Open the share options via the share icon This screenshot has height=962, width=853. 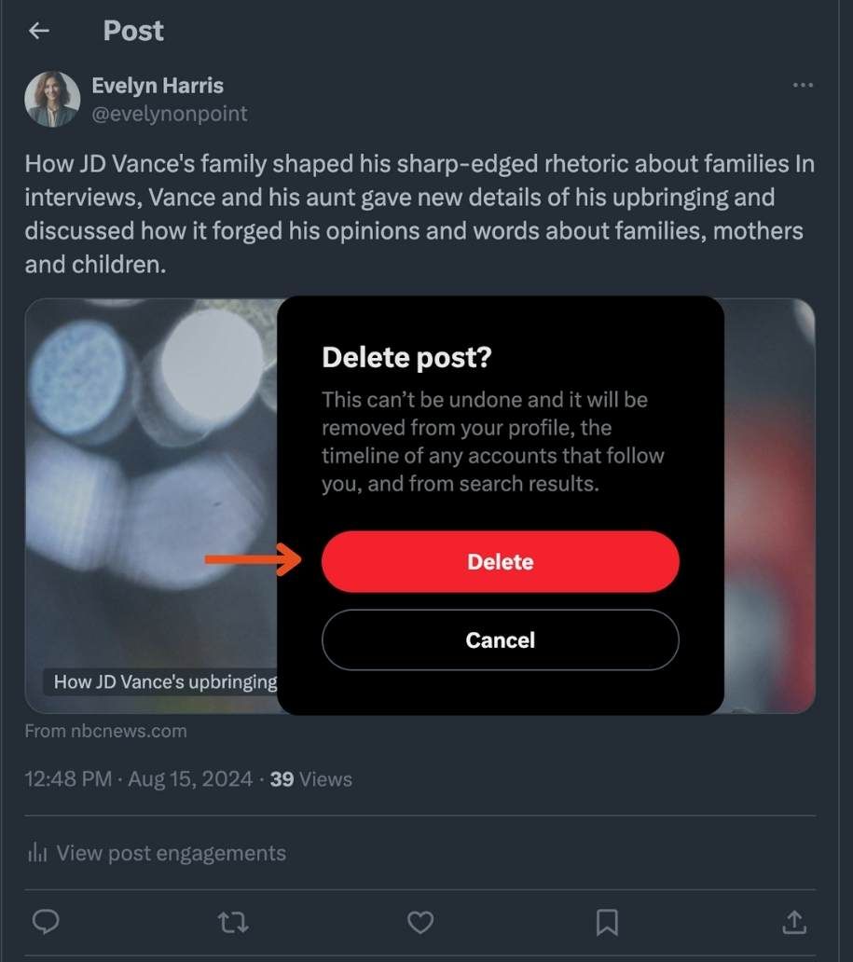pyautogui.click(x=793, y=922)
